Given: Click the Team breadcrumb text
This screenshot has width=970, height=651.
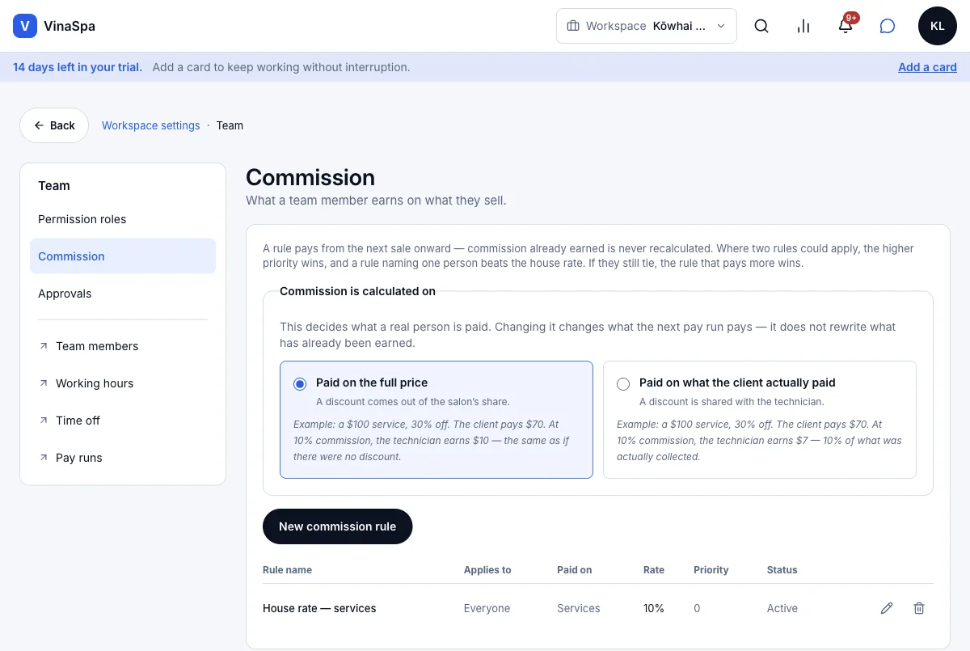Looking at the screenshot, I should (x=230, y=125).
